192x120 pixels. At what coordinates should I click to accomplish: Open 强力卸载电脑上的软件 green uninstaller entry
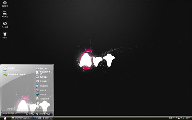(x=14, y=74)
